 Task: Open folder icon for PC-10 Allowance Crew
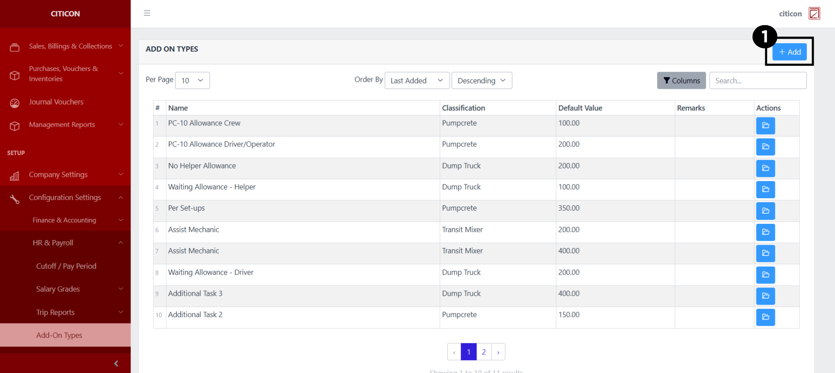(765, 126)
